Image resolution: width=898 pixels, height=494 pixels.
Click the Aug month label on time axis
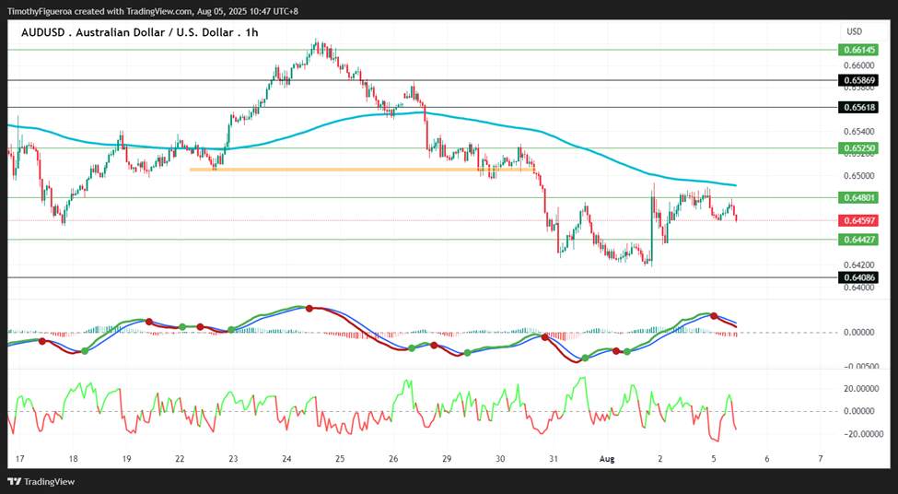point(606,458)
